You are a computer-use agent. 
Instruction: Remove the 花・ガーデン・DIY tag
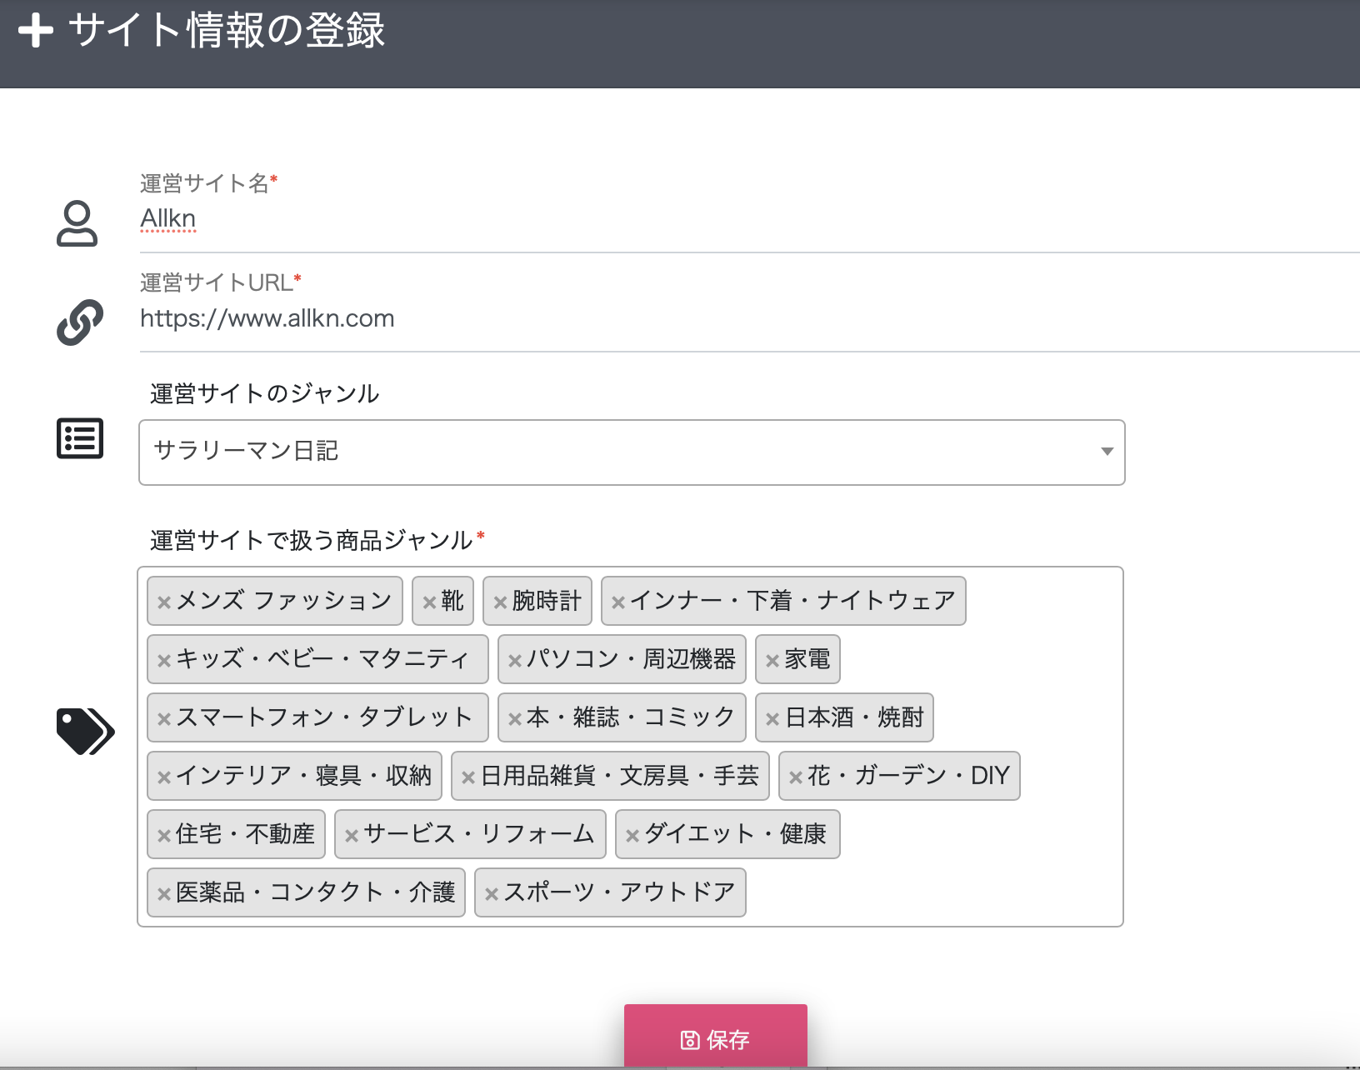click(796, 777)
